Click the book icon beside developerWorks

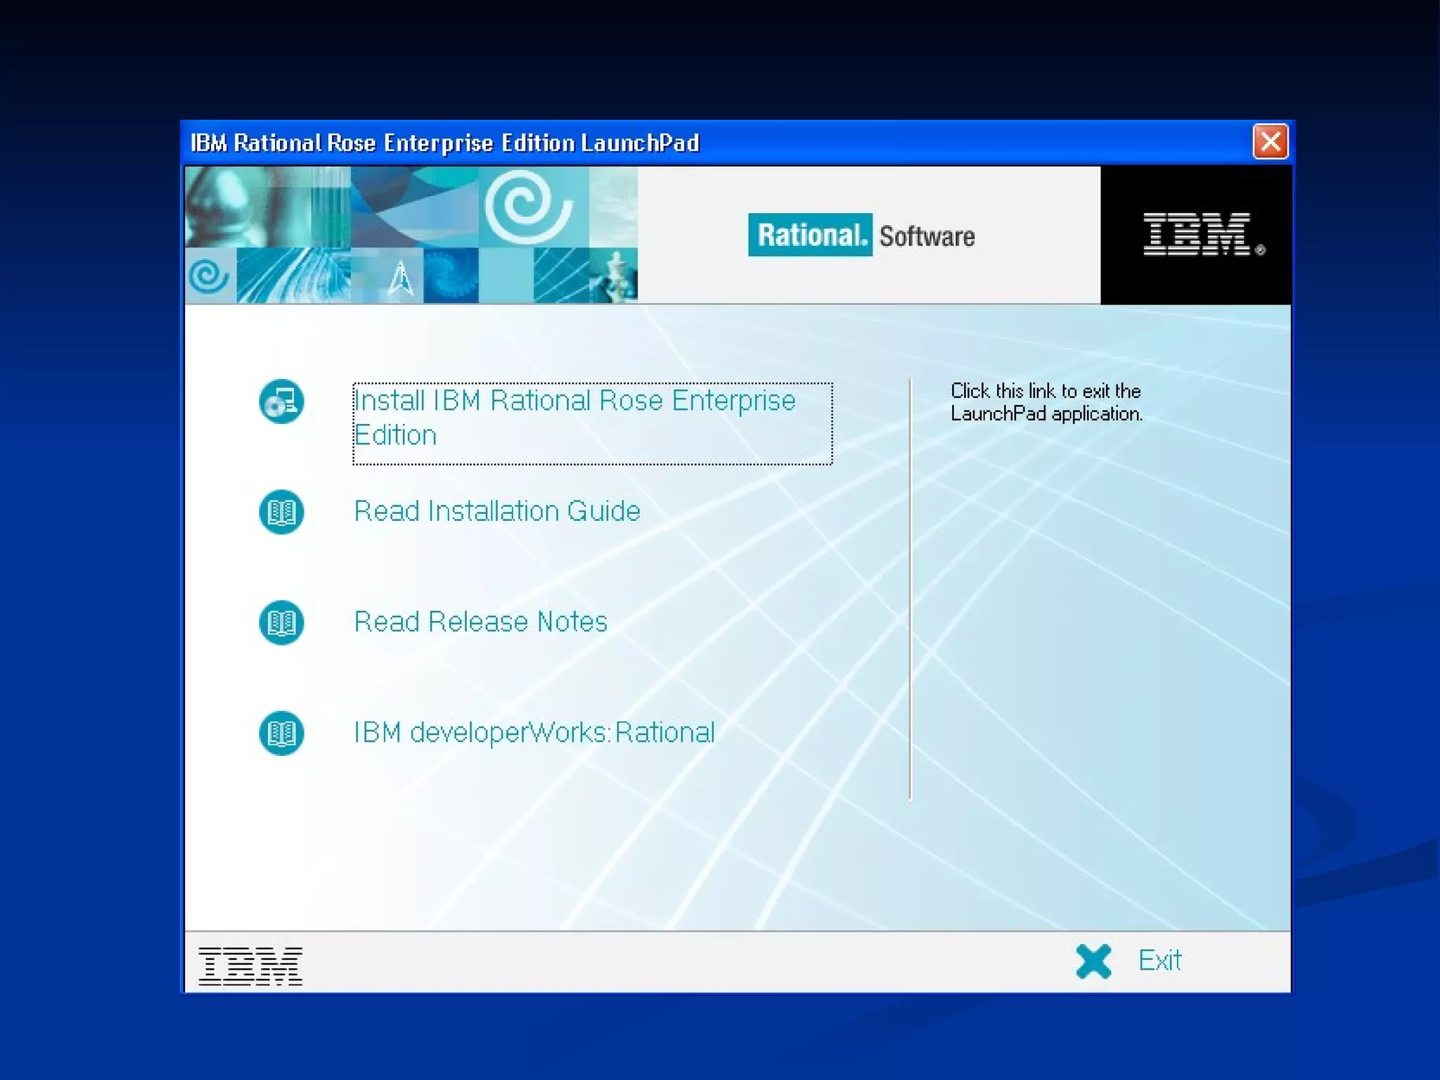[x=281, y=733]
